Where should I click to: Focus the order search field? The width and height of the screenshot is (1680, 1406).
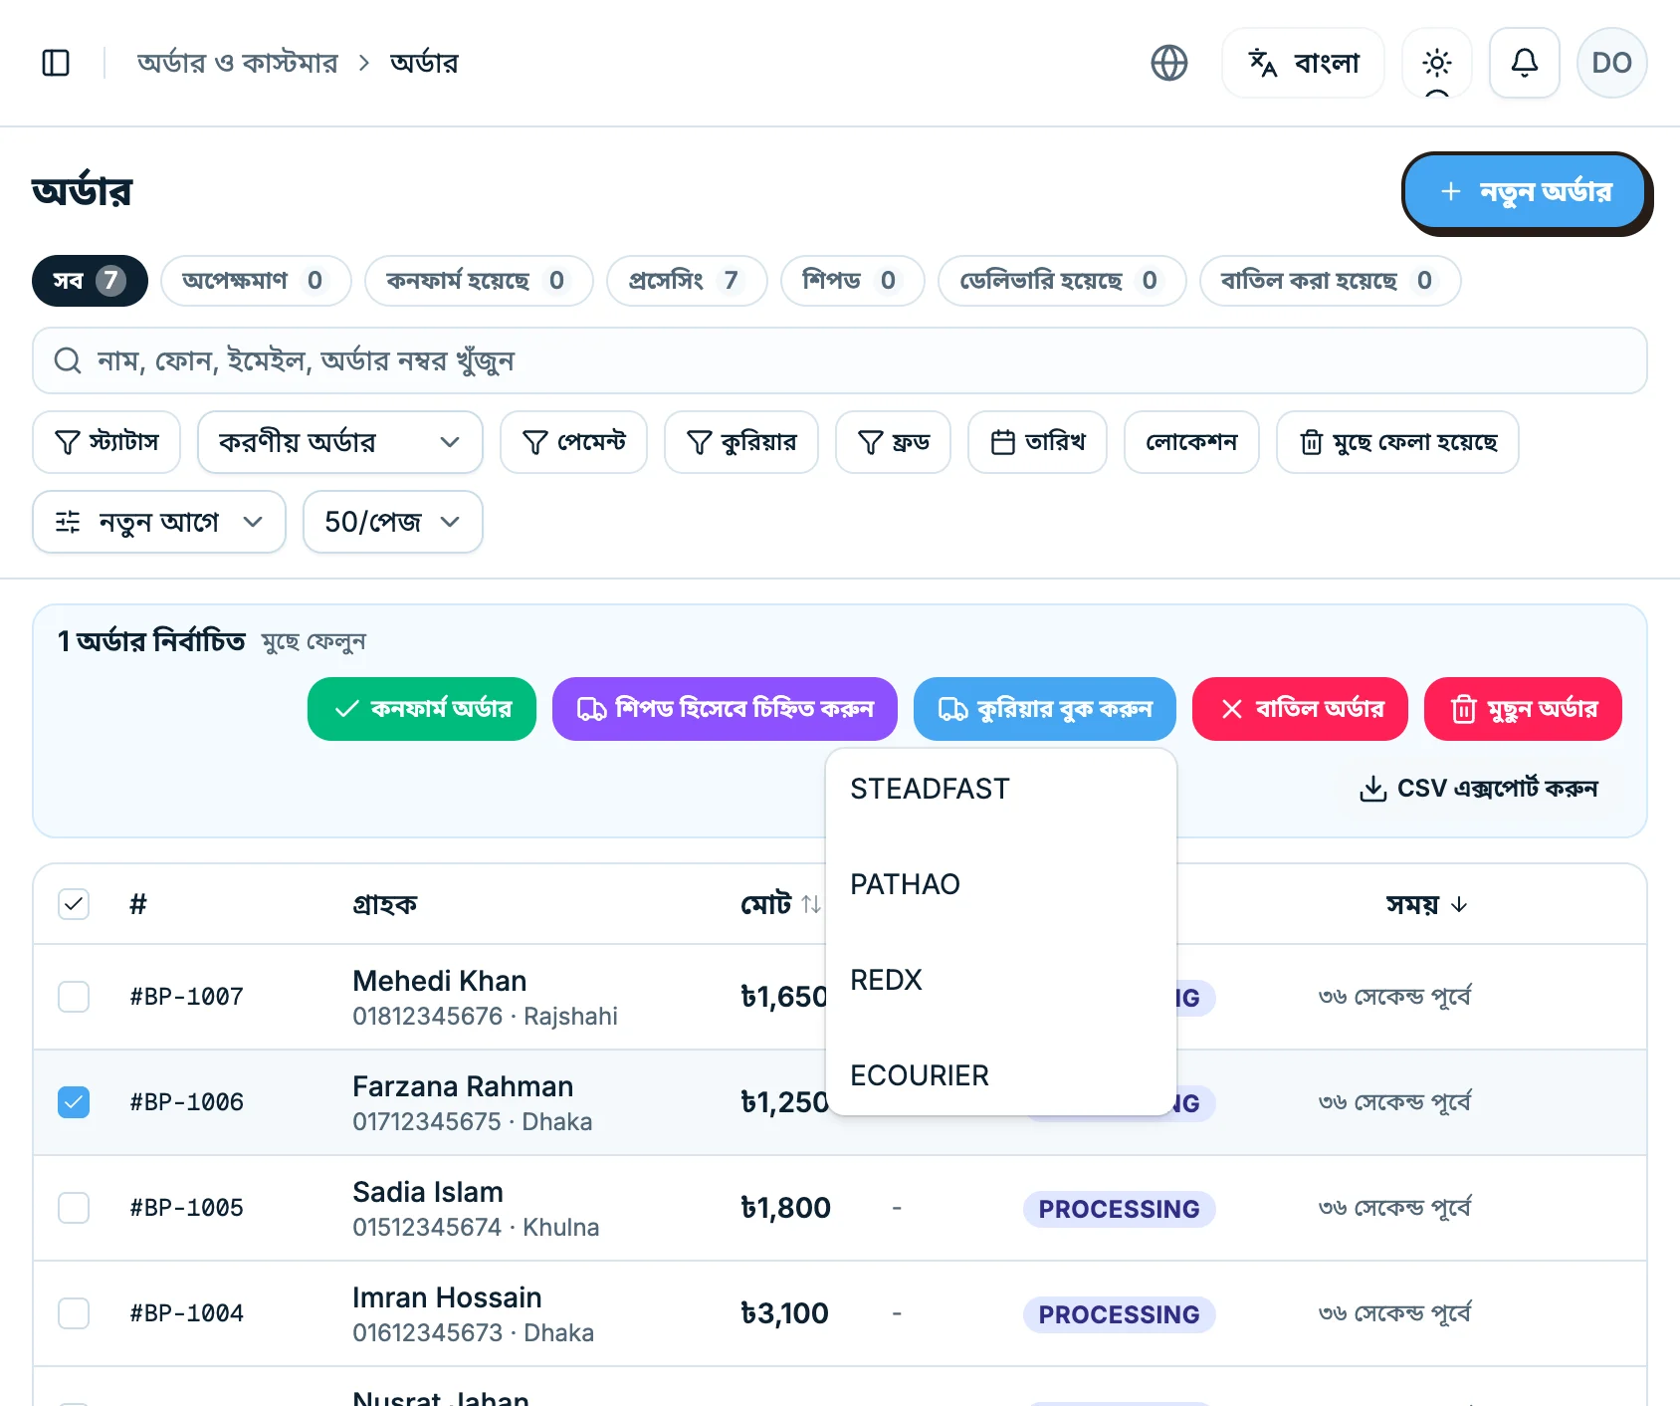840,360
